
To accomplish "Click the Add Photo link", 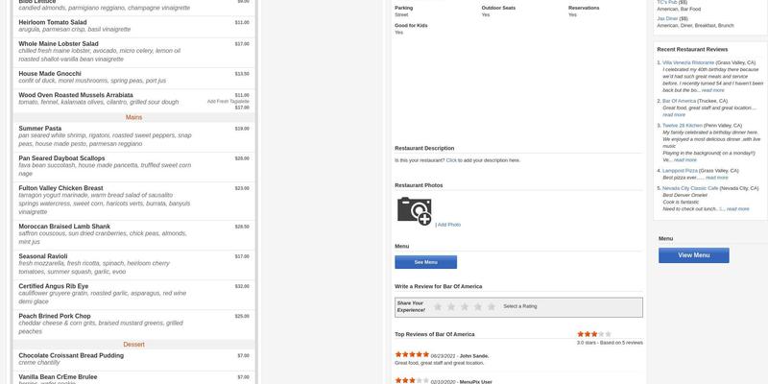I will [x=449, y=225].
